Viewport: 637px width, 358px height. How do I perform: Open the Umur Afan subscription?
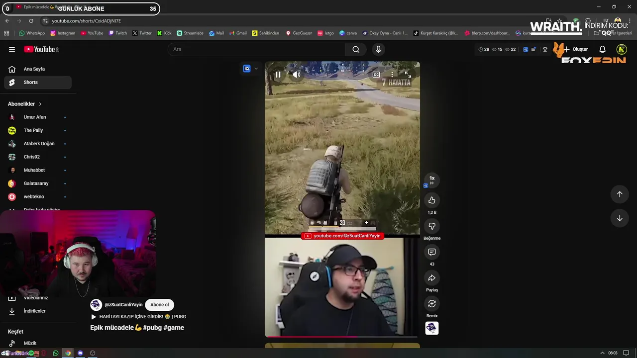coord(38,117)
